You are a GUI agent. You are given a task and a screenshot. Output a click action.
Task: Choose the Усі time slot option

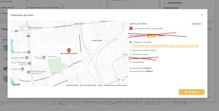click(x=196, y=46)
